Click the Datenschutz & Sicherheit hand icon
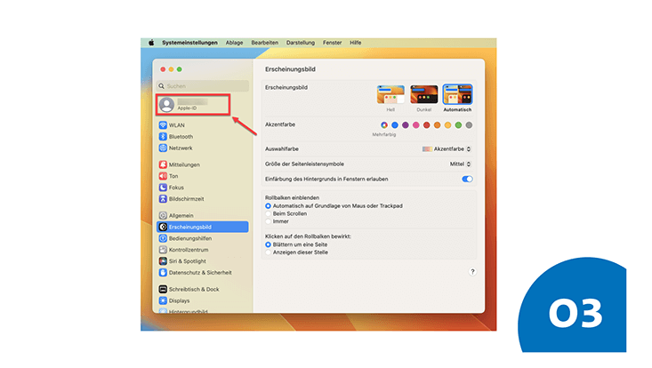This screenshot has width=652, height=368. coord(163,273)
